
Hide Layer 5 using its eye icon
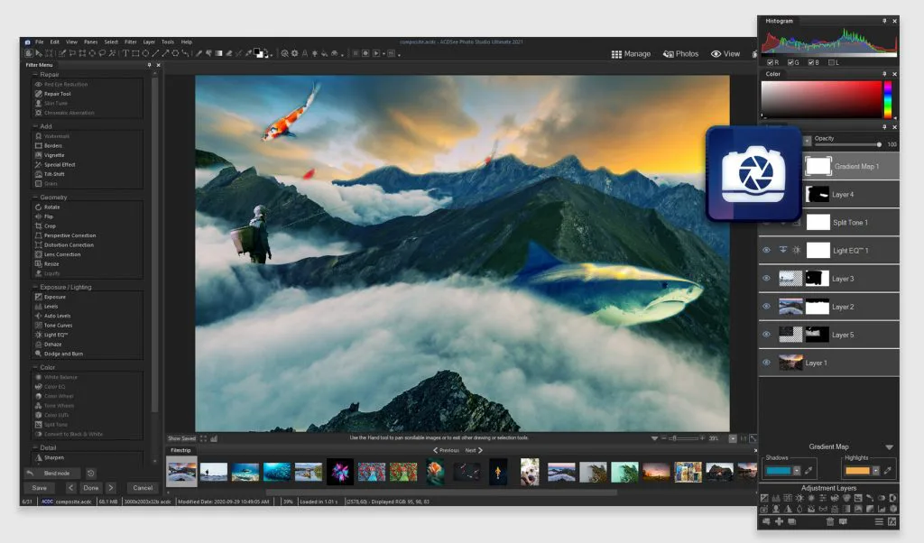coord(766,334)
